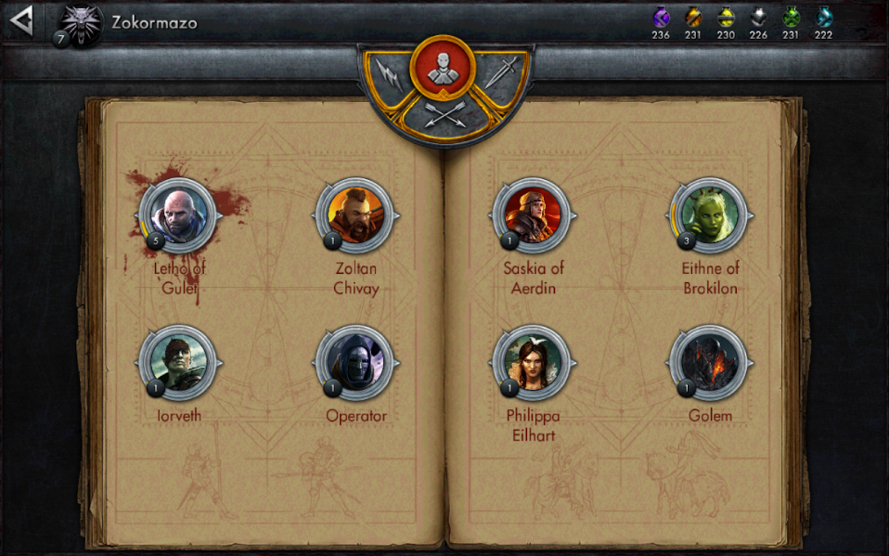
Task: Open Letho of Gulet portrait
Action: point(178,215)
